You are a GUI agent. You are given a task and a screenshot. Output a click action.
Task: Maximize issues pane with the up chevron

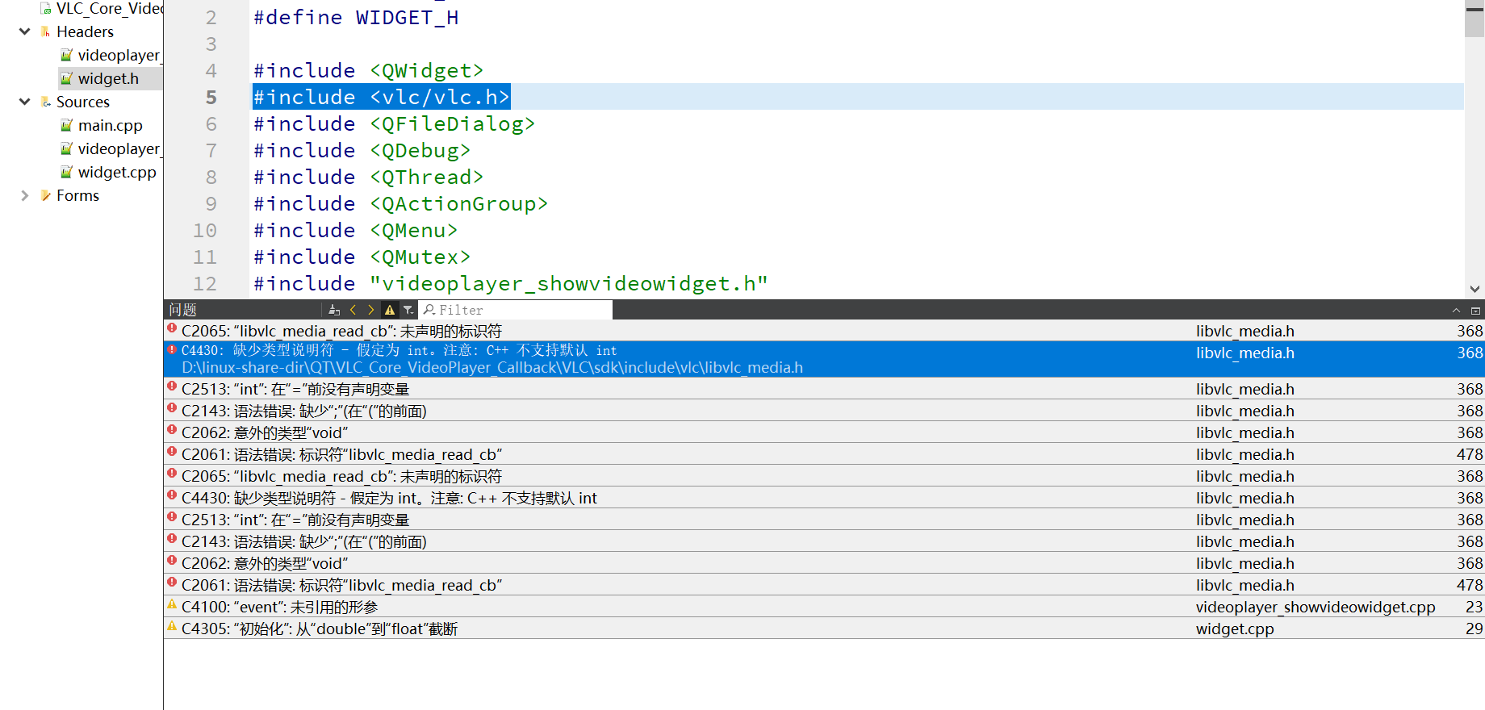(x=1457, y=311)
